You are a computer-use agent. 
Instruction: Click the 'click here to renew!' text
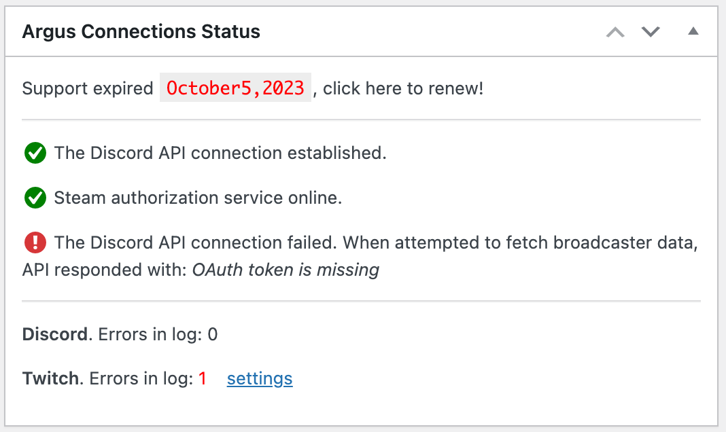click(403, 88)
